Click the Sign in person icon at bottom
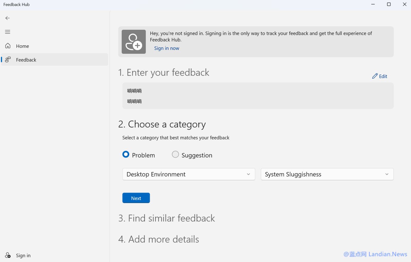 pos(8,255)
